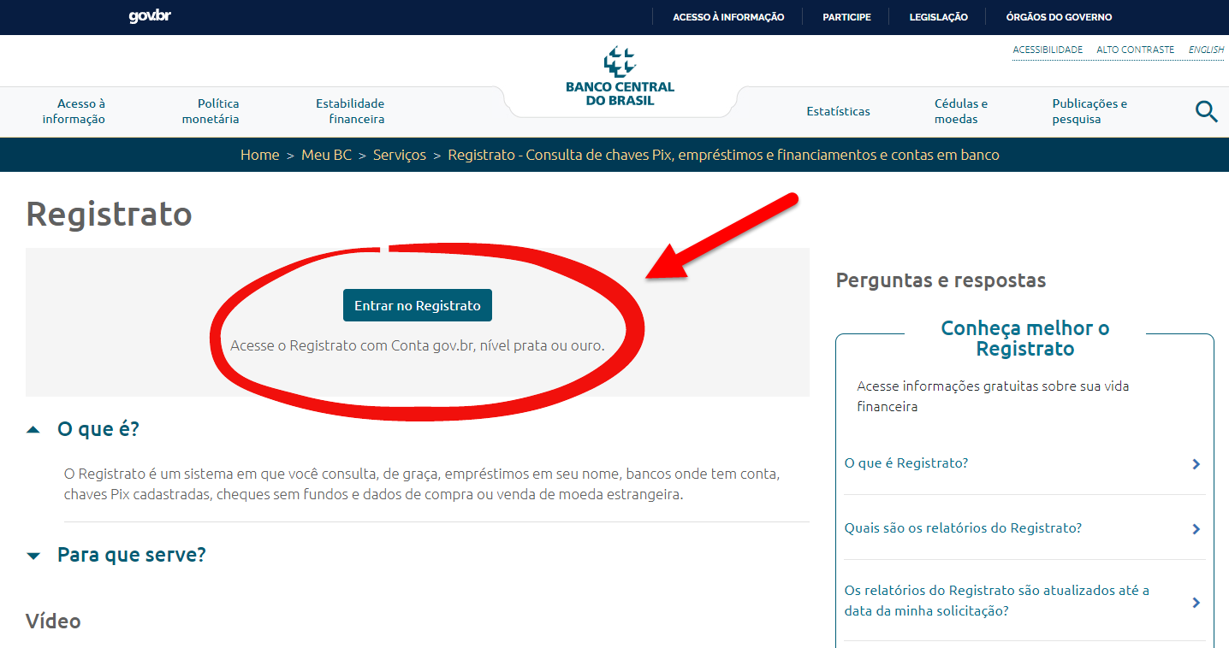Open chevron beside 'O que é Registrato?'
The width and height of the screenshot is (1229, 648).
(1196, 464)
